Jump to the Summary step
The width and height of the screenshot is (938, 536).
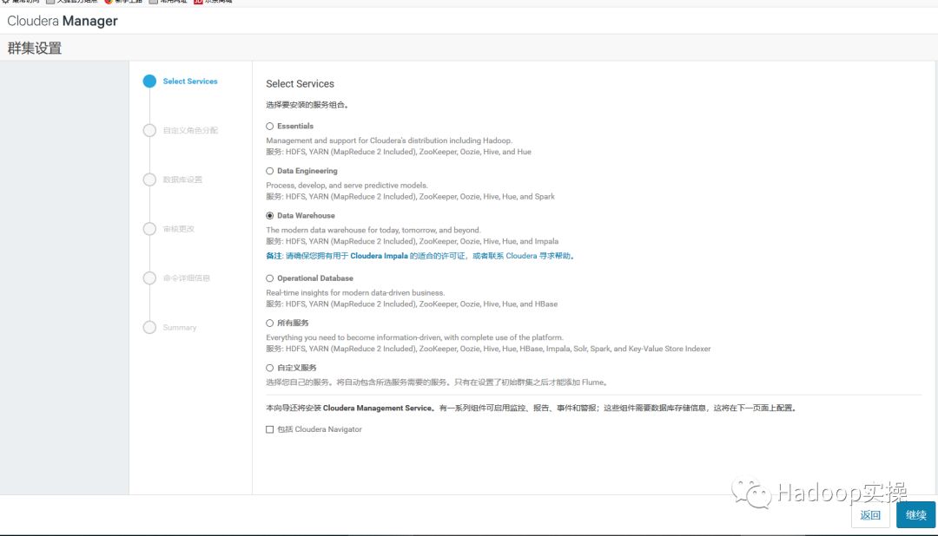[180, 328]
